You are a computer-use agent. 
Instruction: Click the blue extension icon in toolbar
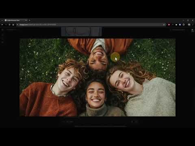(180, 25)
